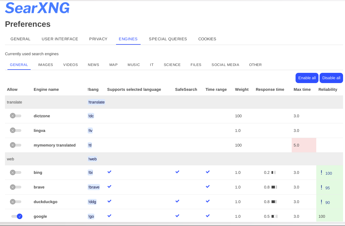Click google SafeSearch checkmark icon
This screenshot has width=345, height=226.
pos(177,216)
